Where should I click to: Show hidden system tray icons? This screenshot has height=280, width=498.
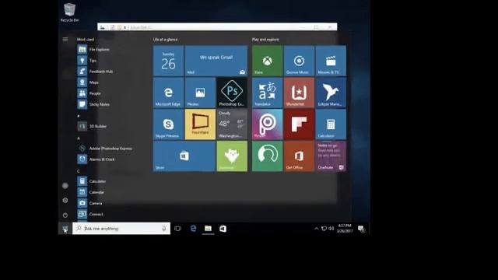pyautogui.click(x=317, y=229)
